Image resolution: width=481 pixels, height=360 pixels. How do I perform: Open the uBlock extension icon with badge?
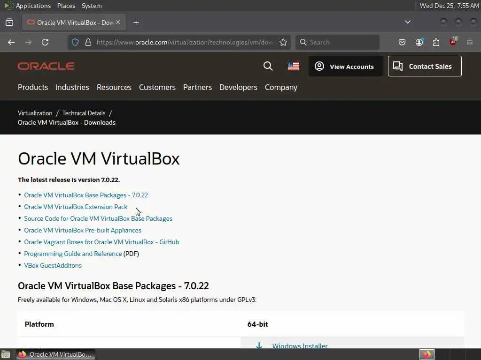(453, 42)
